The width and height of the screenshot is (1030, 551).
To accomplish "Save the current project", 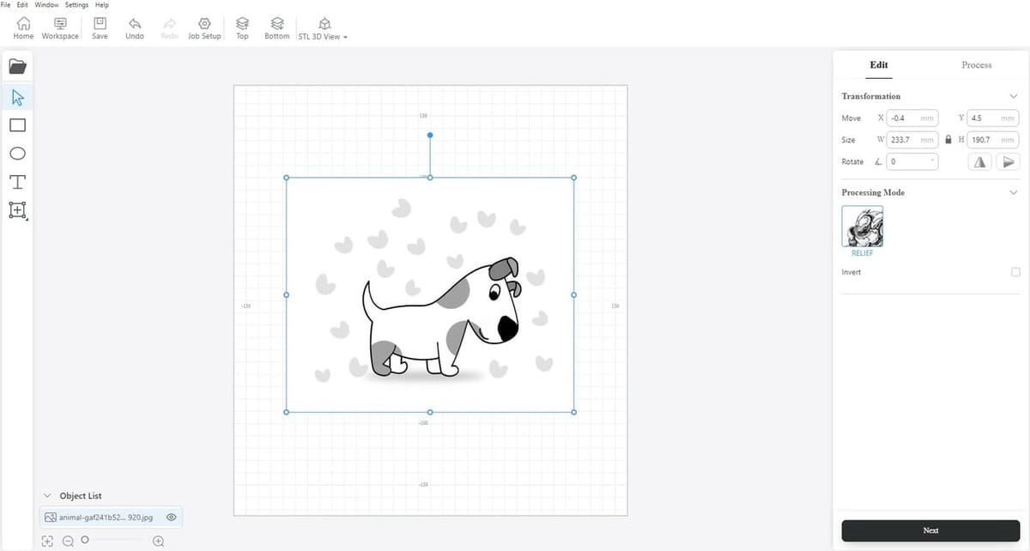I will coord(100,28).
